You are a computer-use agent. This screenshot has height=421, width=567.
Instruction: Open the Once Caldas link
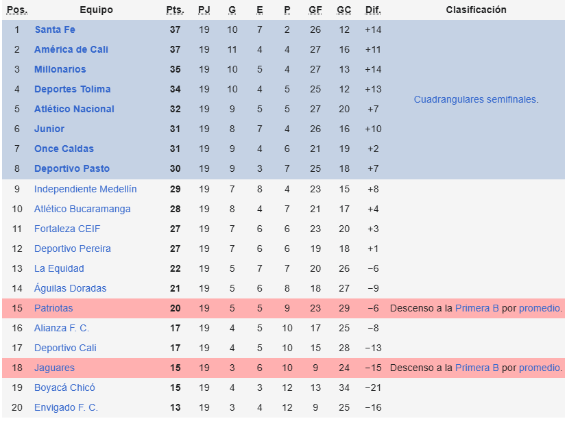coord(64,149)
